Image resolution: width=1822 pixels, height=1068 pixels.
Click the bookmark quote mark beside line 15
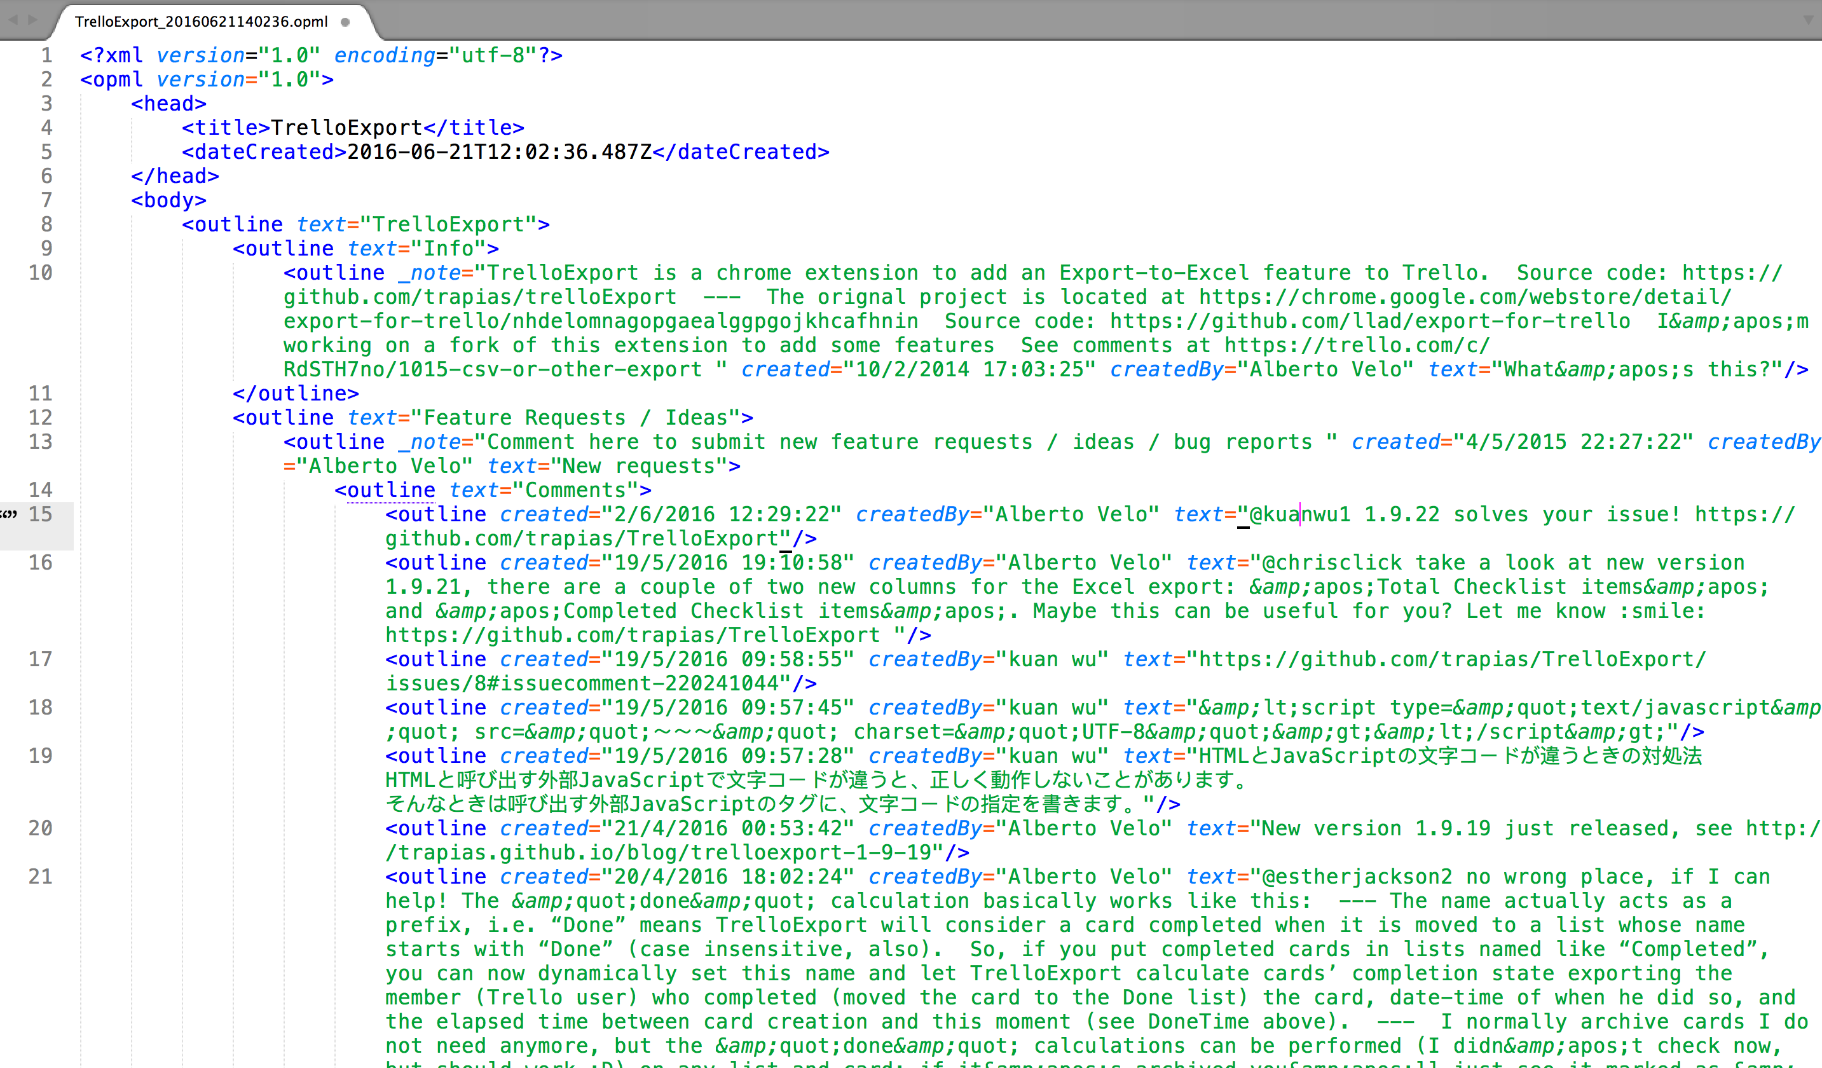[8, 514]
